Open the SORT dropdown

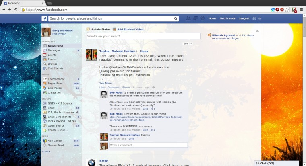click(188, 44)
